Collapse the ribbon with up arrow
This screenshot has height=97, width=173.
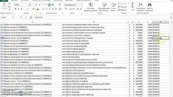(x=171, y=13)
